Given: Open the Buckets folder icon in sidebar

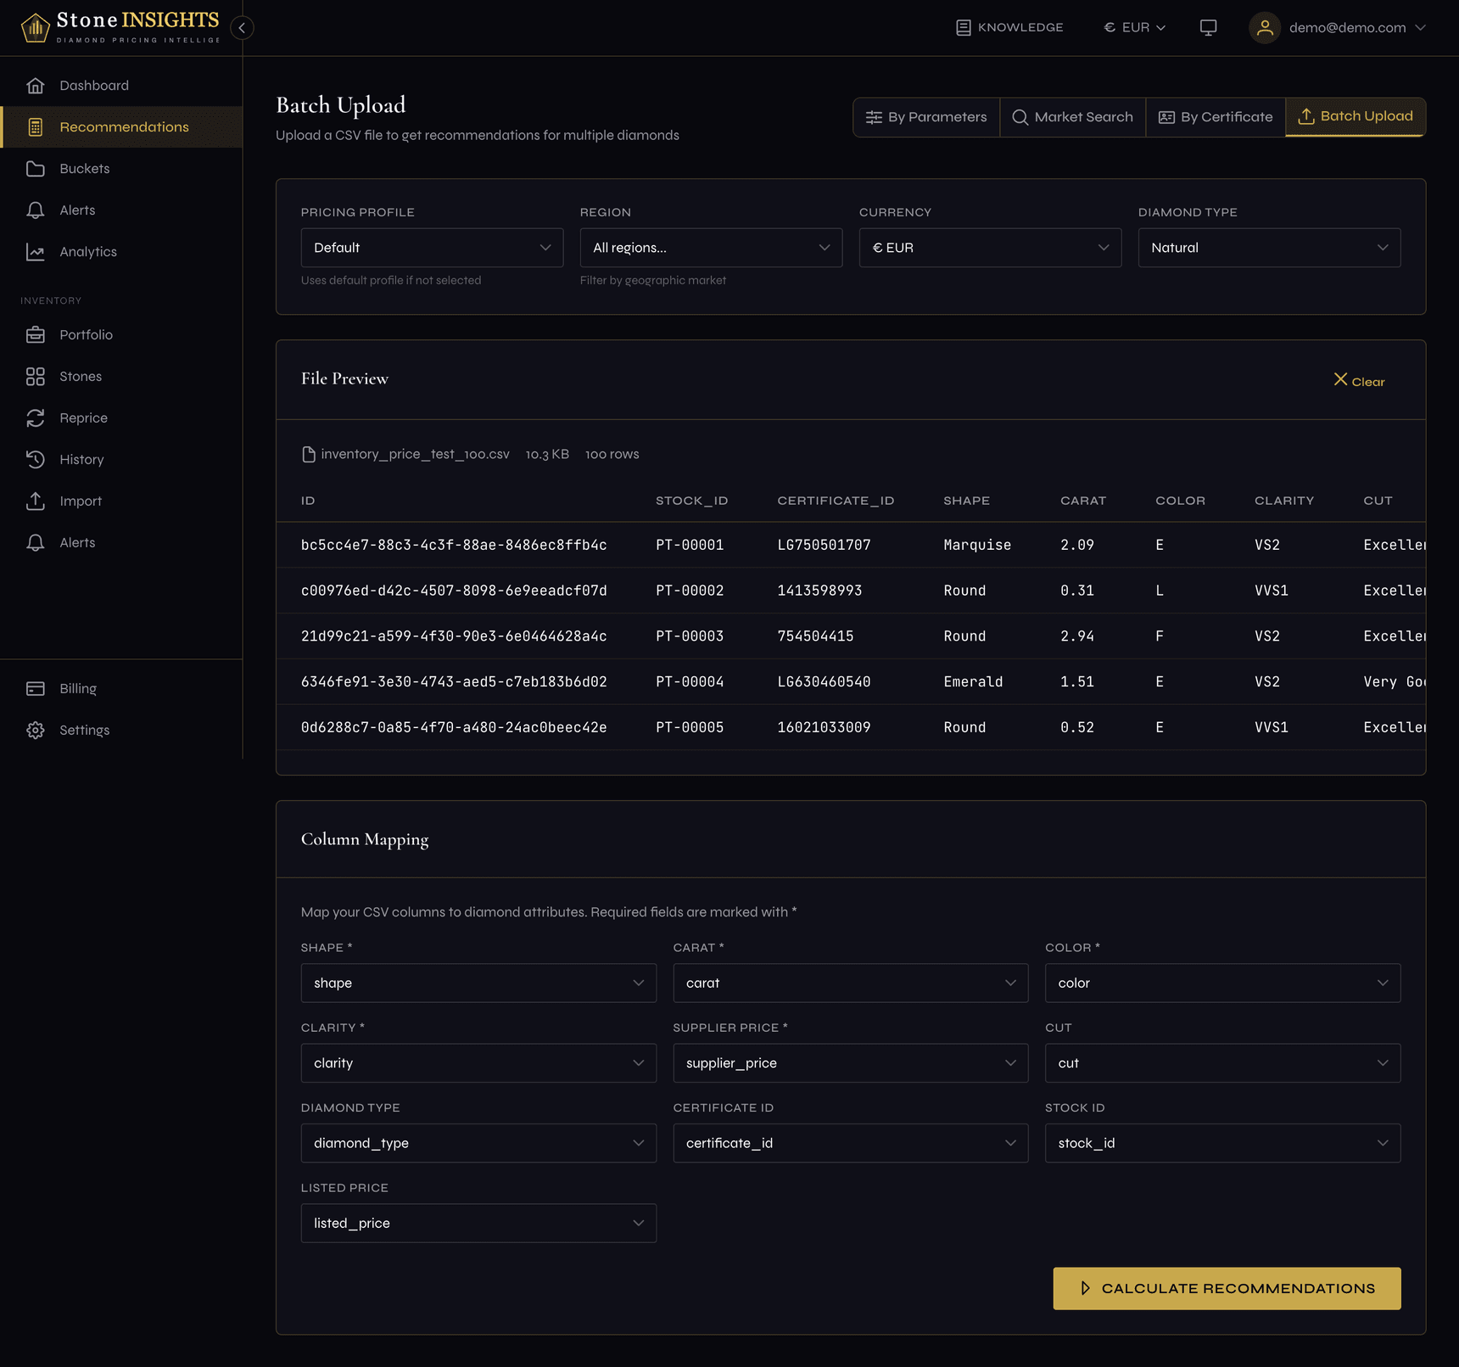Looking at the screenshot, I should tap(36, 169).
